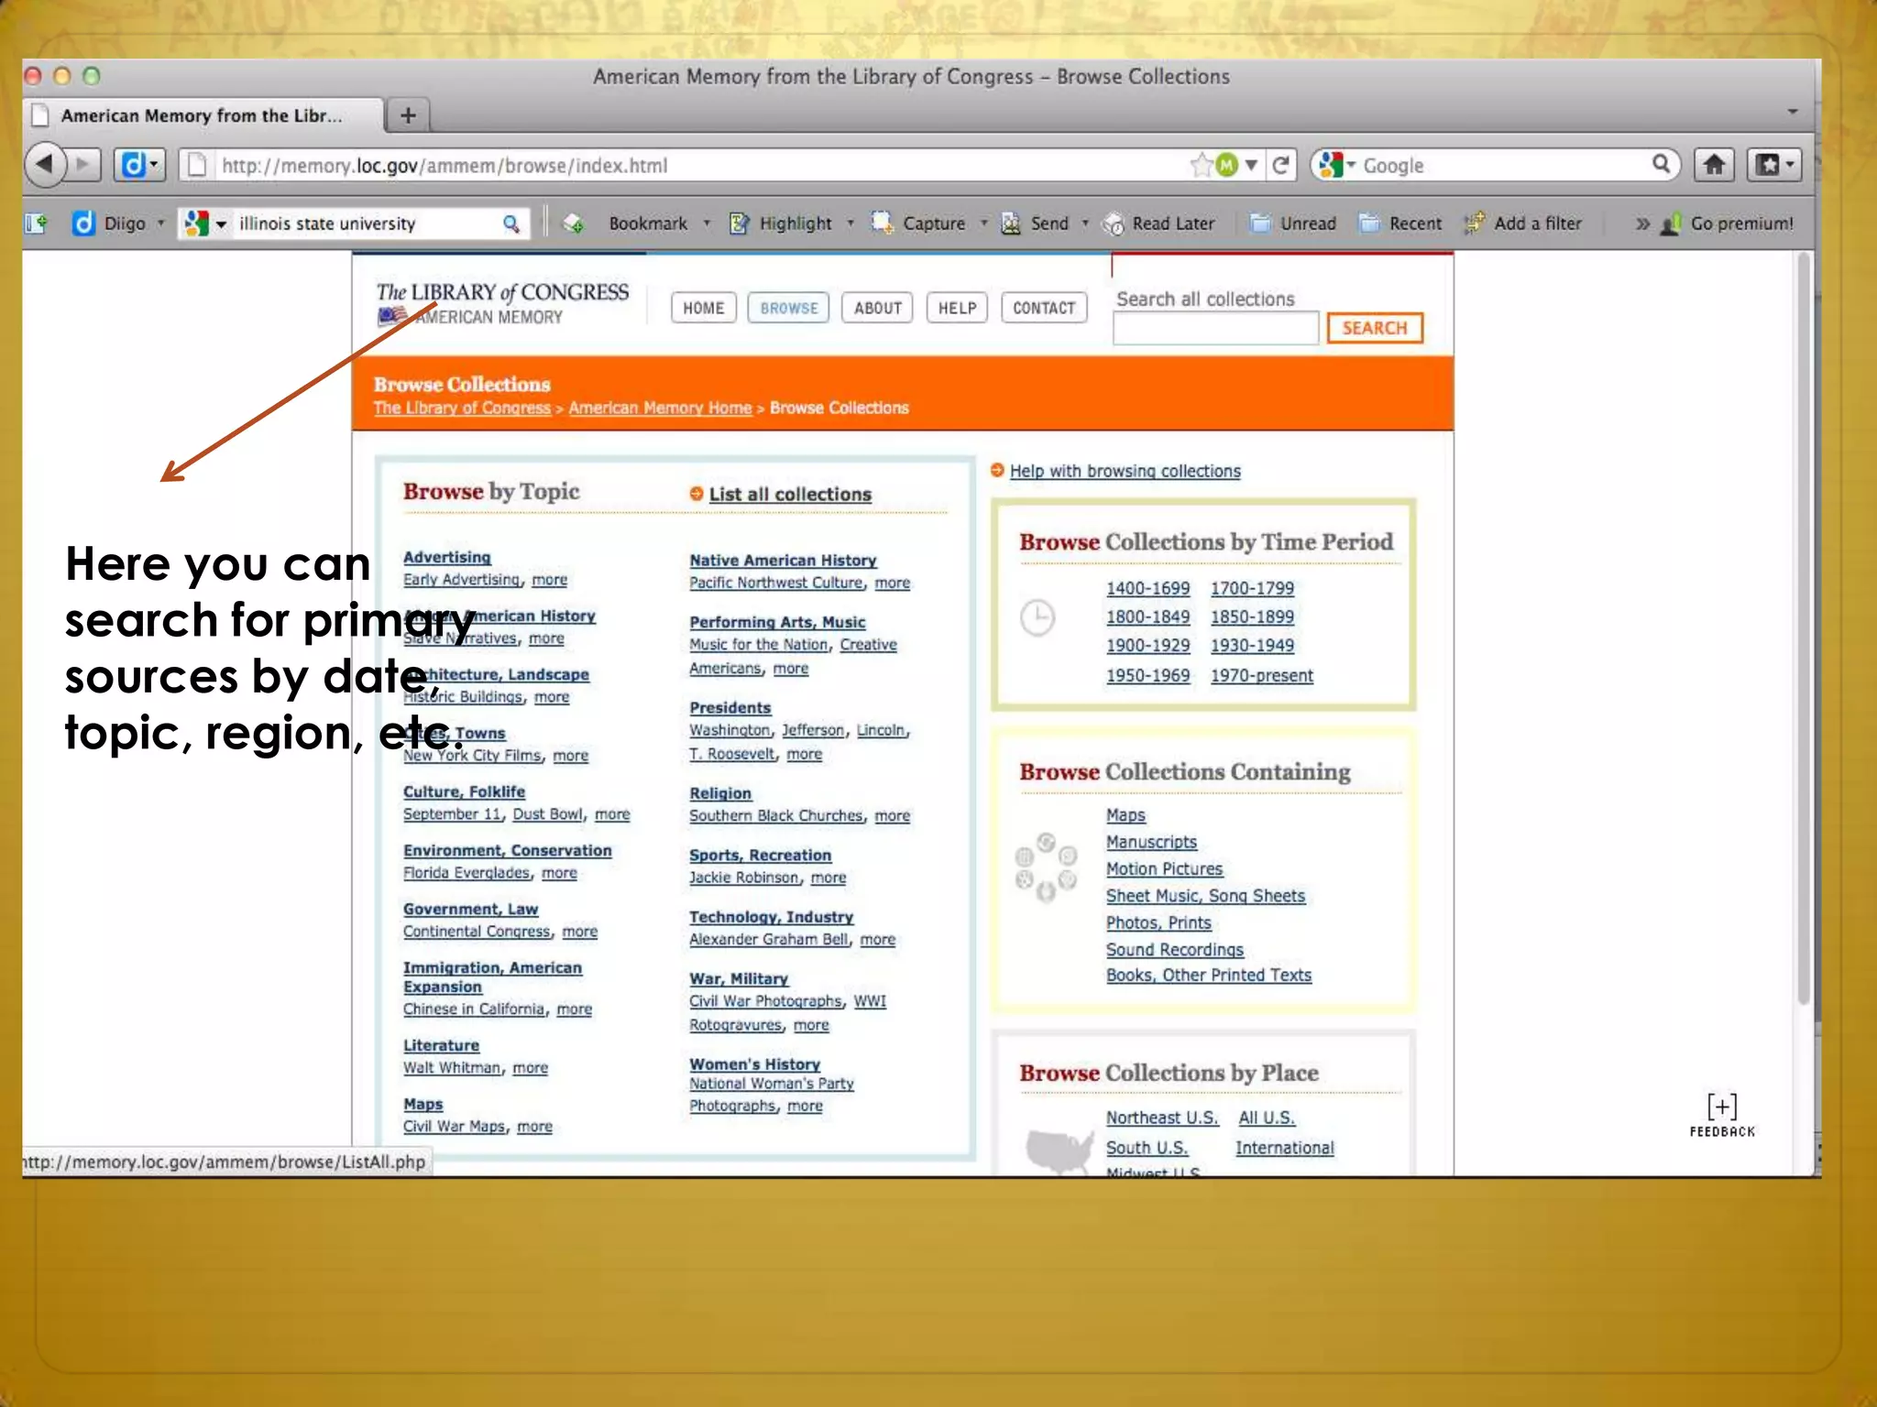Open the CONTACT navigation item

1044,308
